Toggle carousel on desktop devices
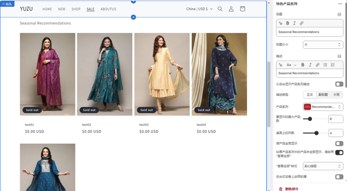 [339, 177]
